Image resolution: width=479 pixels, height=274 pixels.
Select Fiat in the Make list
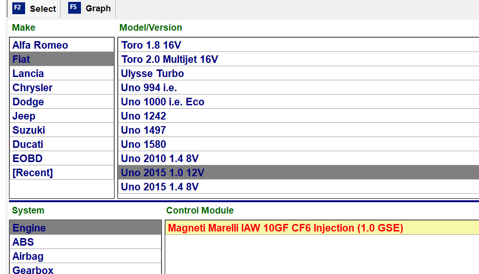62,59
